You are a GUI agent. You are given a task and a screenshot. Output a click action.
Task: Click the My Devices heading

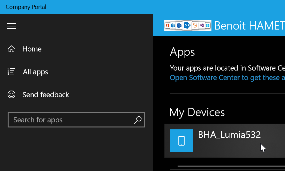tap(197, 112)
